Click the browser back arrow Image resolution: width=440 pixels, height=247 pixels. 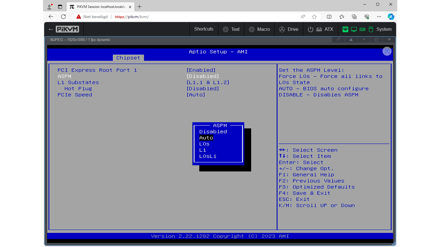pos(51,17)
